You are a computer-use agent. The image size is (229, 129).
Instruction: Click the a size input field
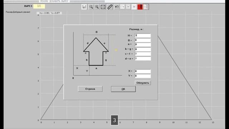(x=143, y=44)
